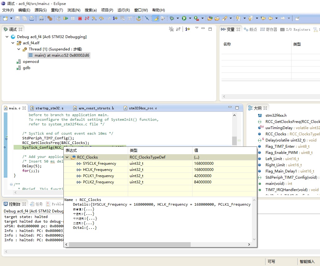Open the Help (帮助) menu
320x266 pixels.
point(158,10)
